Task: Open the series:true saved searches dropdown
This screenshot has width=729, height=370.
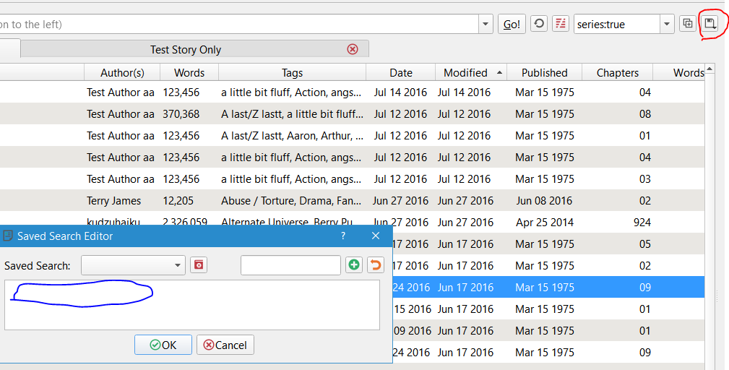Action: pyautogui.click(x=666, y=24)
